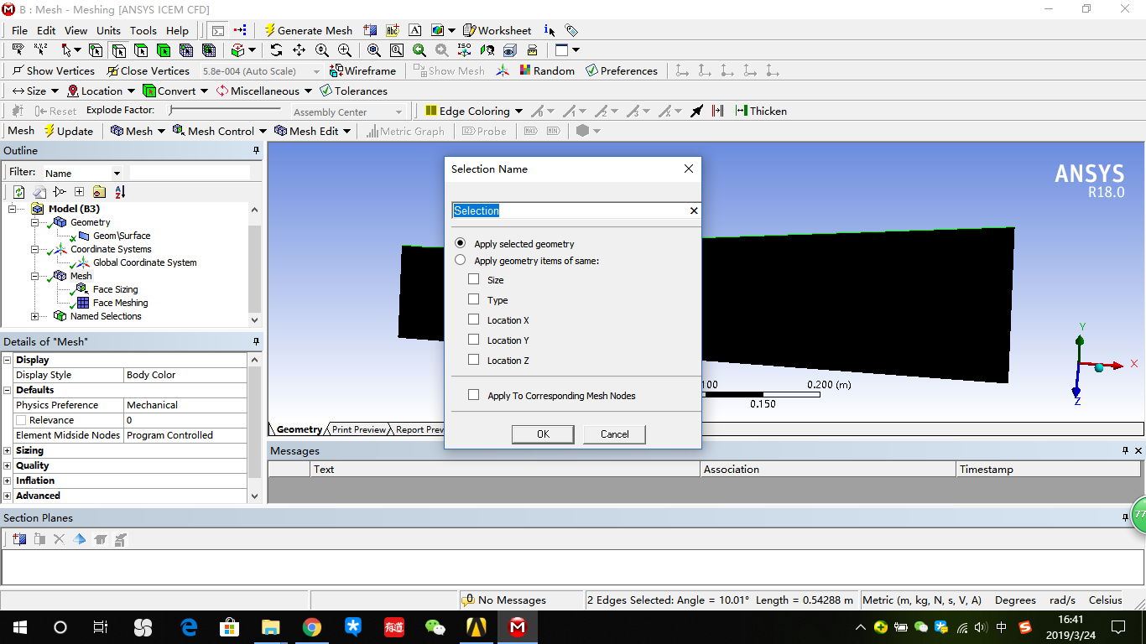Click the OK button in Selection Name dialog
This screenshot has width=1146, height=644.
[542, 434]
